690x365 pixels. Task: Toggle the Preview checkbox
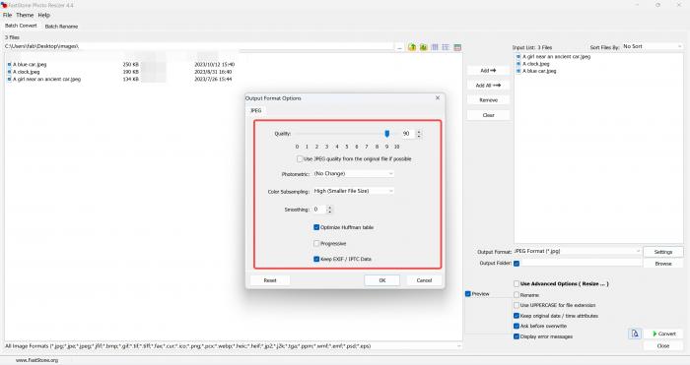468,294
